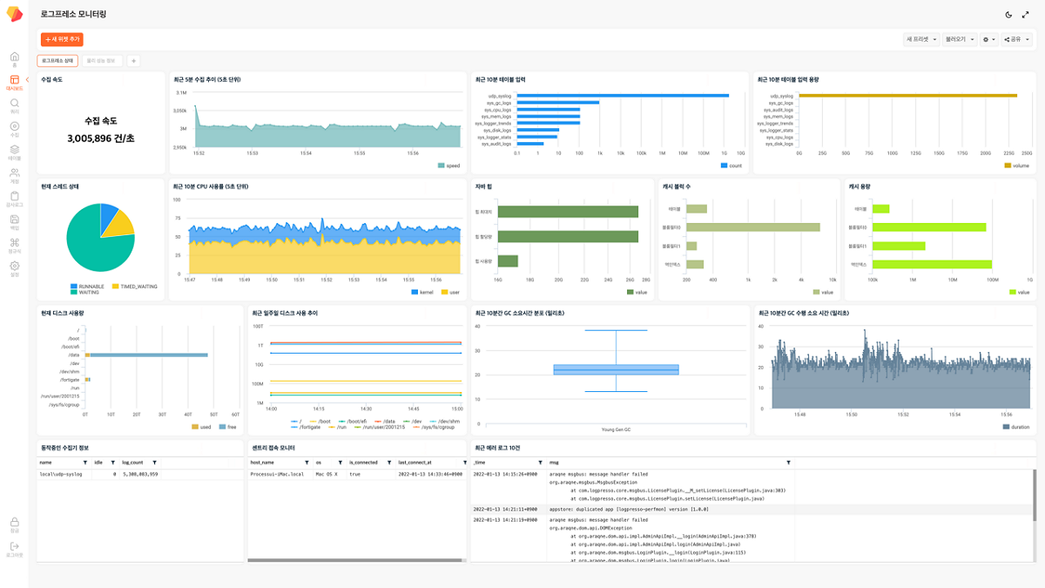Open the 테이블 (Table) layers icon
This screenshot has width=1045, height=588.
(x=15, y=150)
